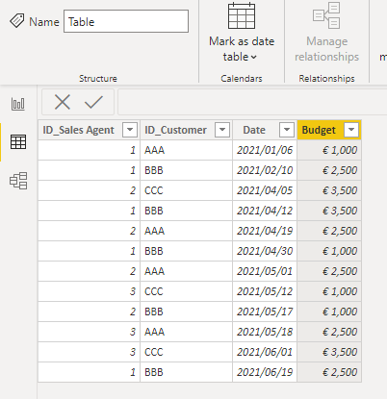Select the ID_Customer column header

(187, 130)
